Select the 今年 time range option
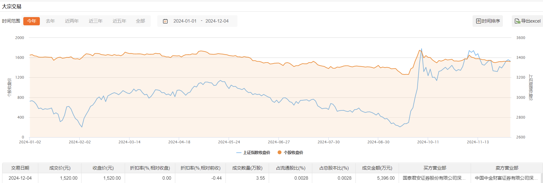Screen dimensions: 543x183 [x=32, y=21]
